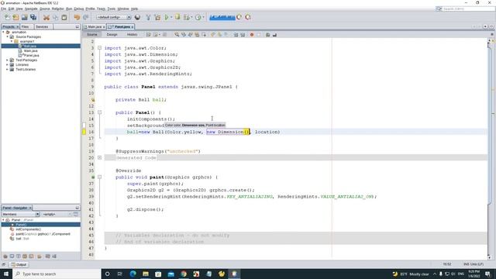Switch to the Services tab
The height and width of the screenshot is (279, 496).
[x=42, y=27]
